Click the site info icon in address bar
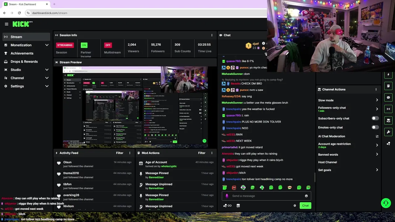 (28, 13)
